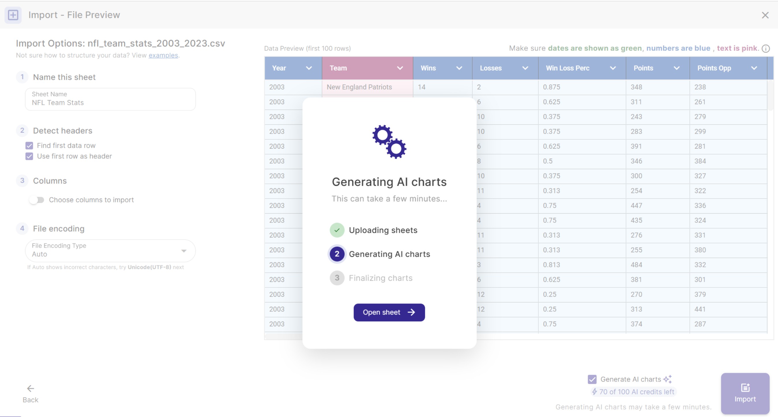This screenshot has width=778, height=417.
Task: Toggle Use first row as header checkbox
Action: (x=29, y=156)
